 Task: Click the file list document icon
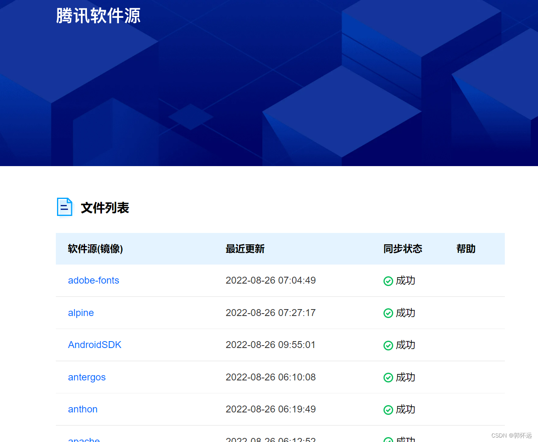65,207
